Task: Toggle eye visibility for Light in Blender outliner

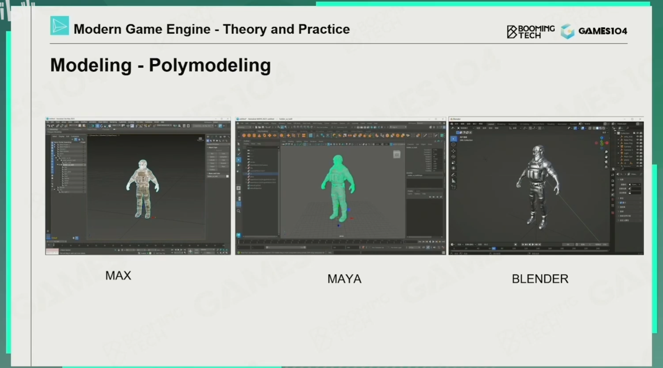Action: click(x=637, y=153)
